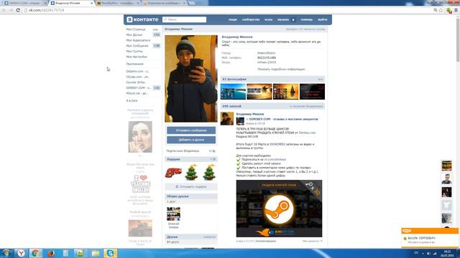460x258 pixels.
Task: Open Firefox from taskbar
Action: click(51, 253)
